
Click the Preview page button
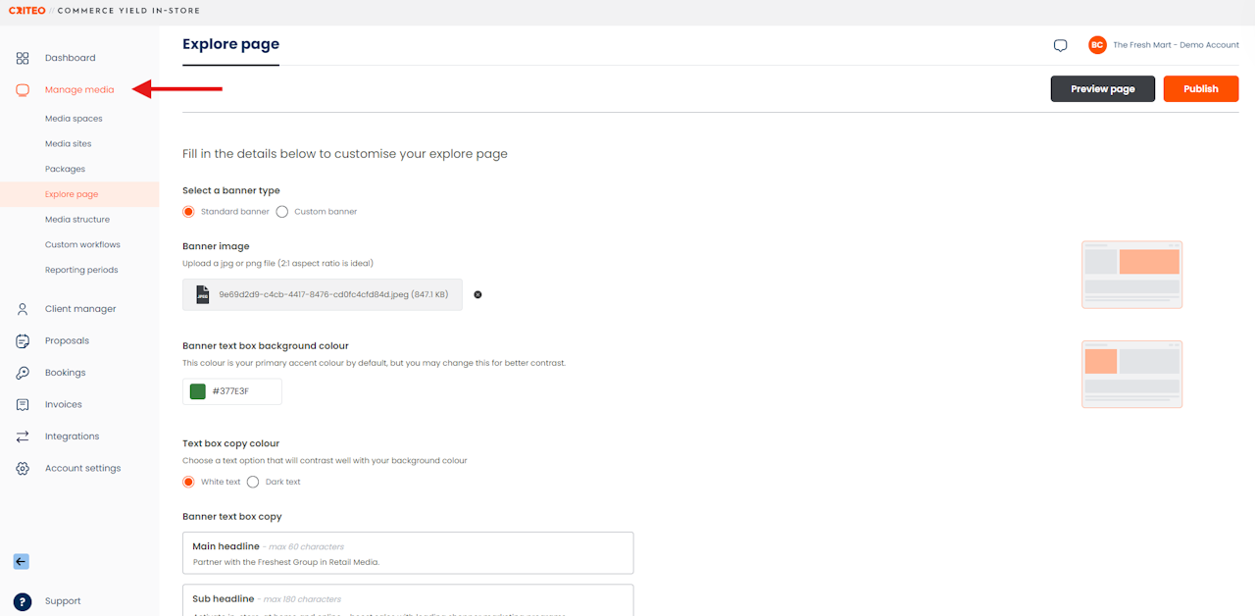coord(1102,89)
